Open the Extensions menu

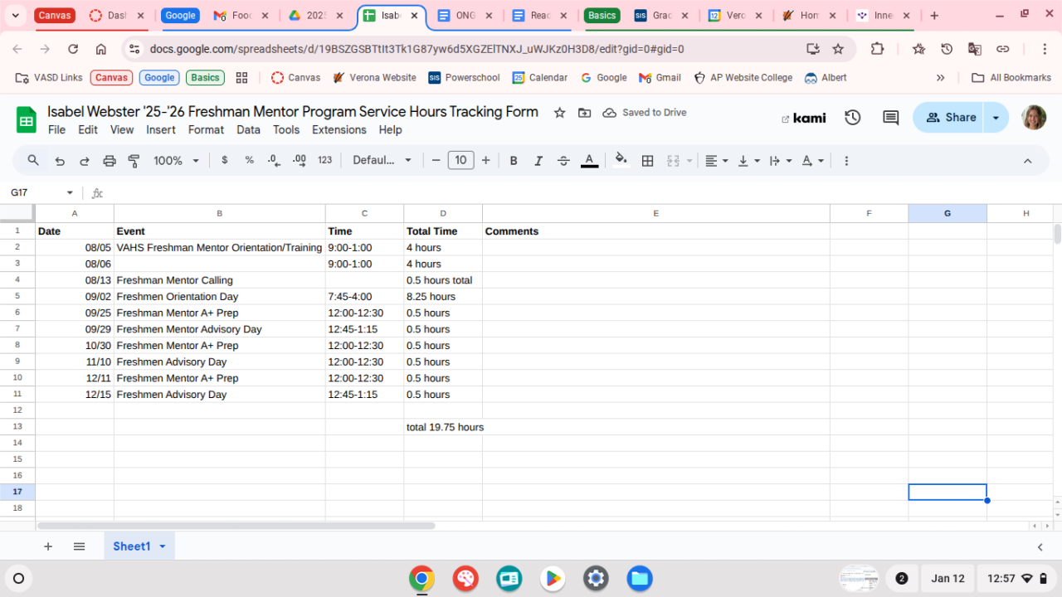pos(339,129)
